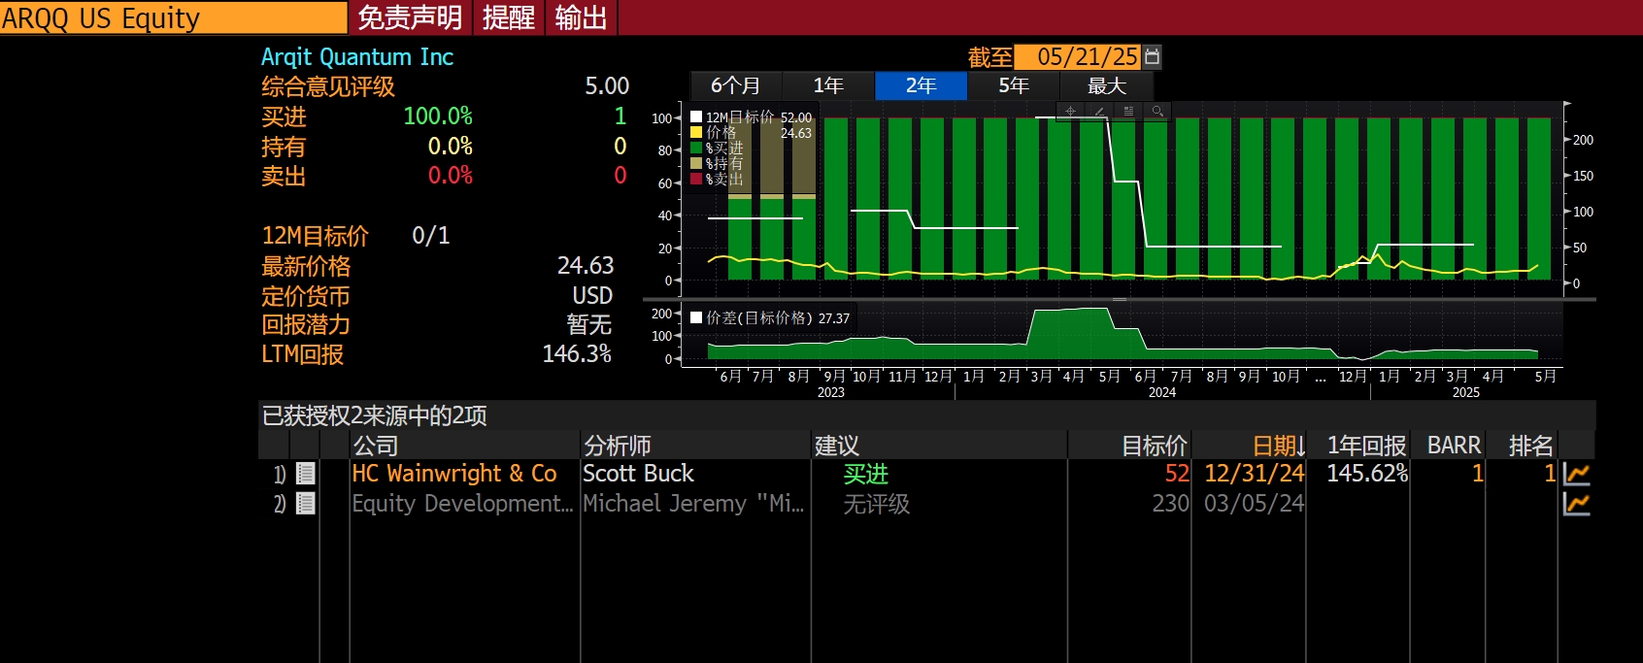Toggle the 12M目标价 series legend box
Image resolution: width=1643 pixels, height=663 pixels.
(x=696, y=116)
